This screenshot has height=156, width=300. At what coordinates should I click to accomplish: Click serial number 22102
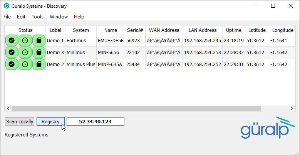click(x=133, y=52)
